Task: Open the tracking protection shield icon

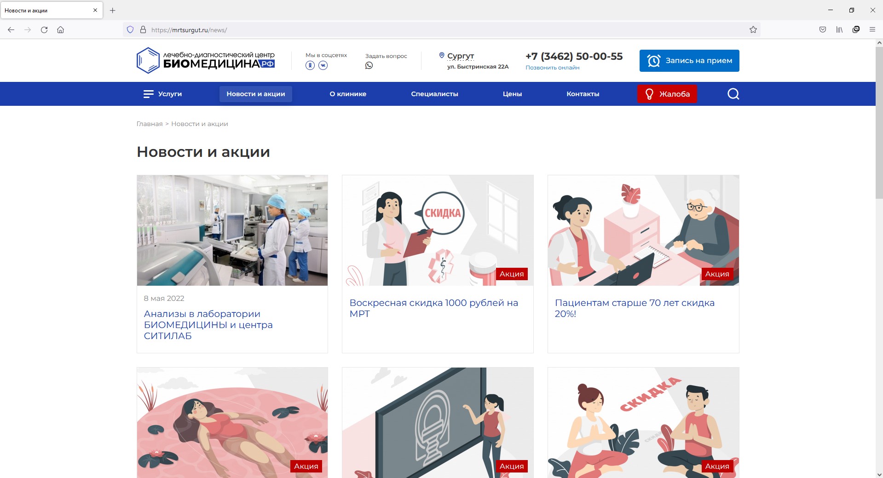Action: click(130, 30)
